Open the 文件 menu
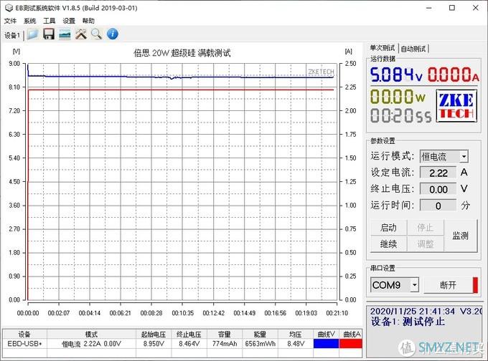The height and width of the screenshot is (361, 488). pyautogui.click(x=10, y=21)
